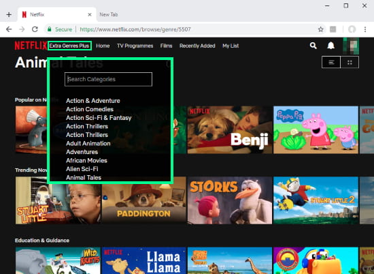
Task: Open the notifications bell icon
Action: pyautogui.click(x=330, y=46)
